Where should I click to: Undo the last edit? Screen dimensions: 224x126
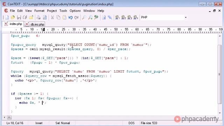(70, 17)
